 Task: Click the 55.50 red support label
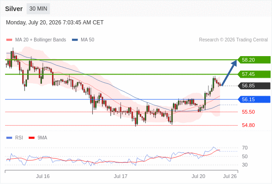click(x=248, y=112)
